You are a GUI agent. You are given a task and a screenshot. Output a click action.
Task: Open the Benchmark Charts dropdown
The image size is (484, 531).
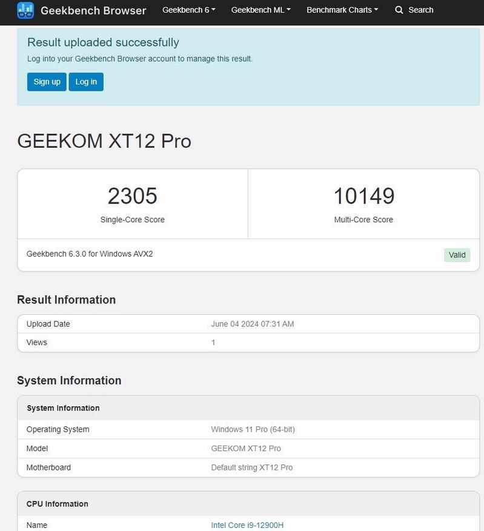(342, 10)
